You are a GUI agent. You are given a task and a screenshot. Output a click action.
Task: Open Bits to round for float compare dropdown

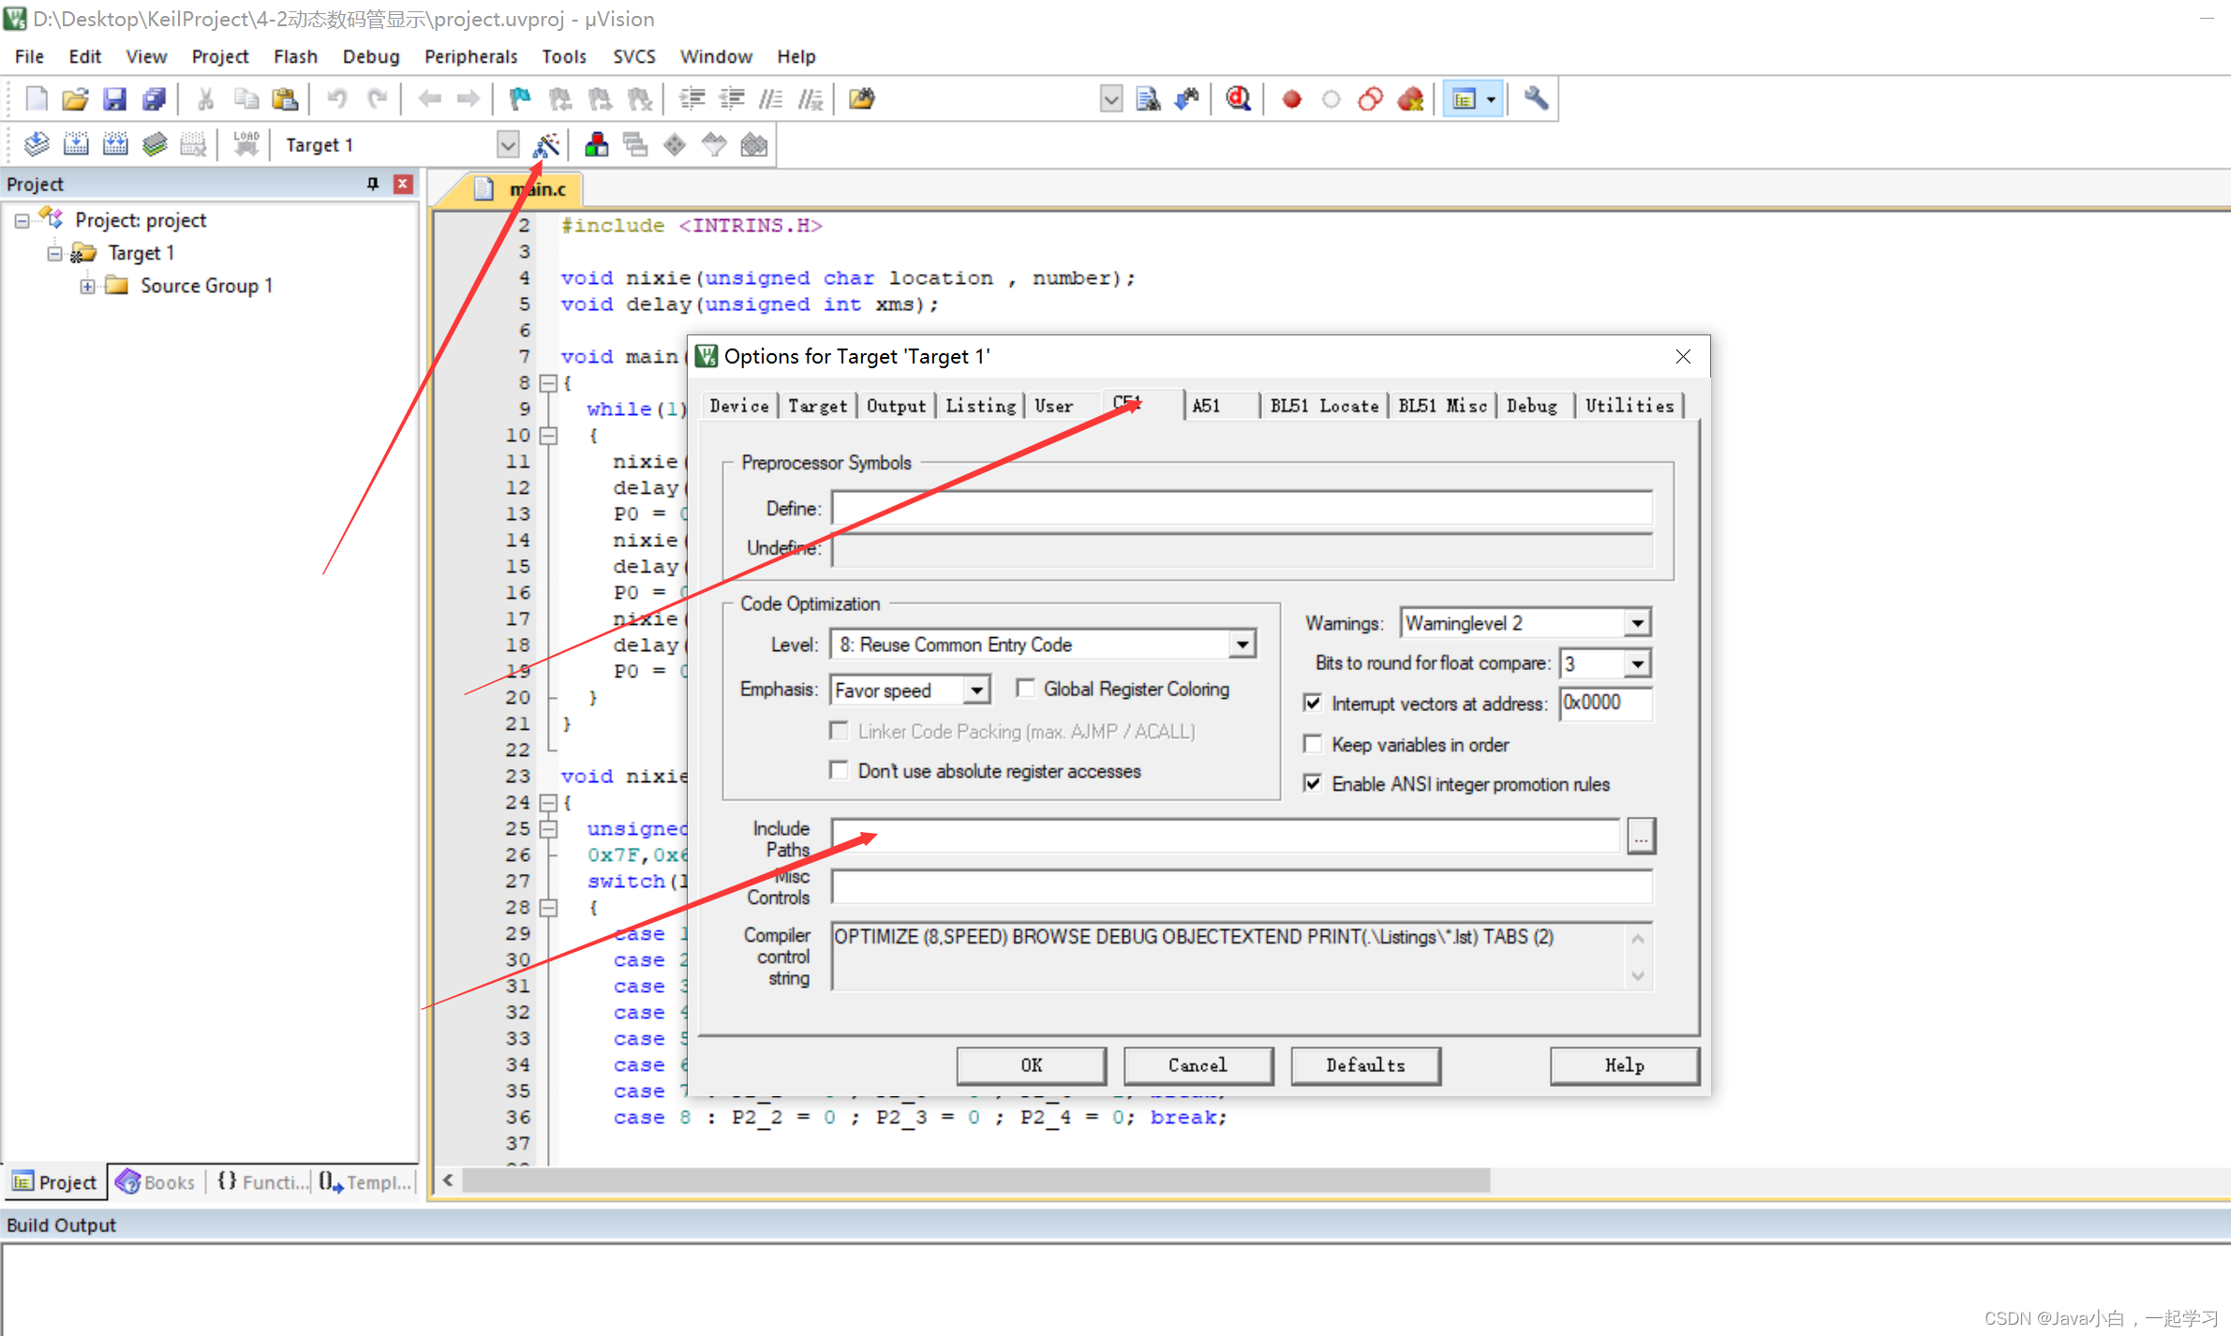1637,663
